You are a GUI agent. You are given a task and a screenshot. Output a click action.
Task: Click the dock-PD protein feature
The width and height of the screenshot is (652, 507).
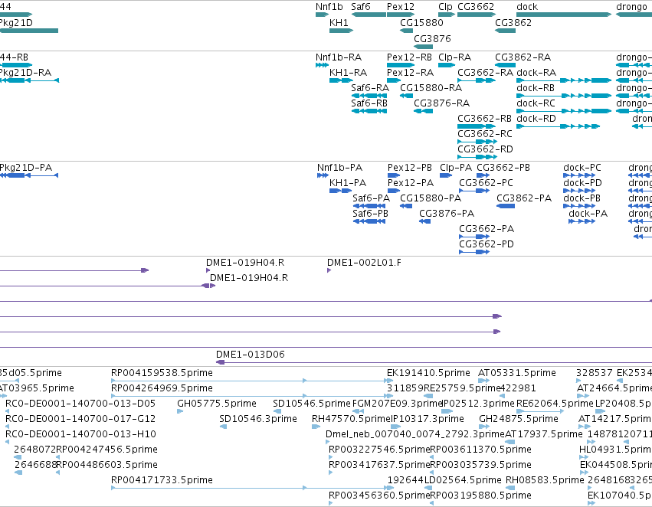(579, 191)
